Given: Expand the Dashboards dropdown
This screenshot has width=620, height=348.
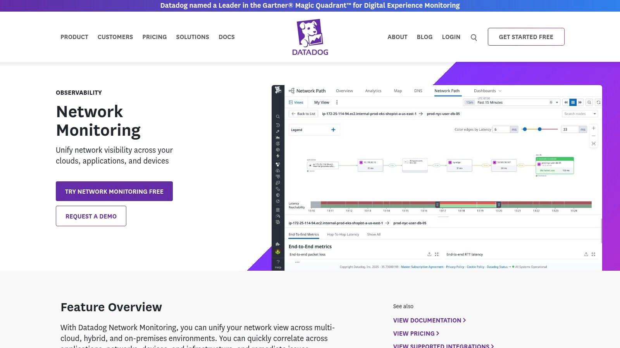Looking at the screenshot, I should pos(487,90).
